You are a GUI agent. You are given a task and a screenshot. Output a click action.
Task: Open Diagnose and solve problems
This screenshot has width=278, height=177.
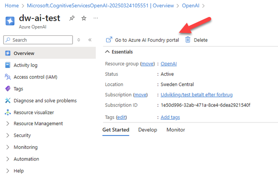click(45, 101)
